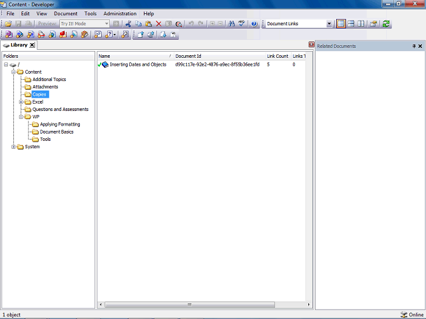Select the horizontal split layout button
426x319 pixels.
click(351, 24)
